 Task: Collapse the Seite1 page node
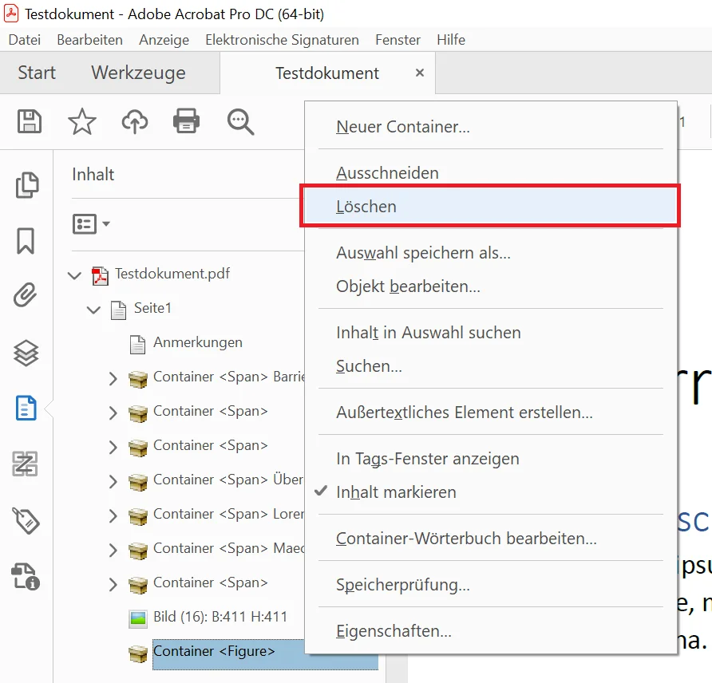coord(94,310)
